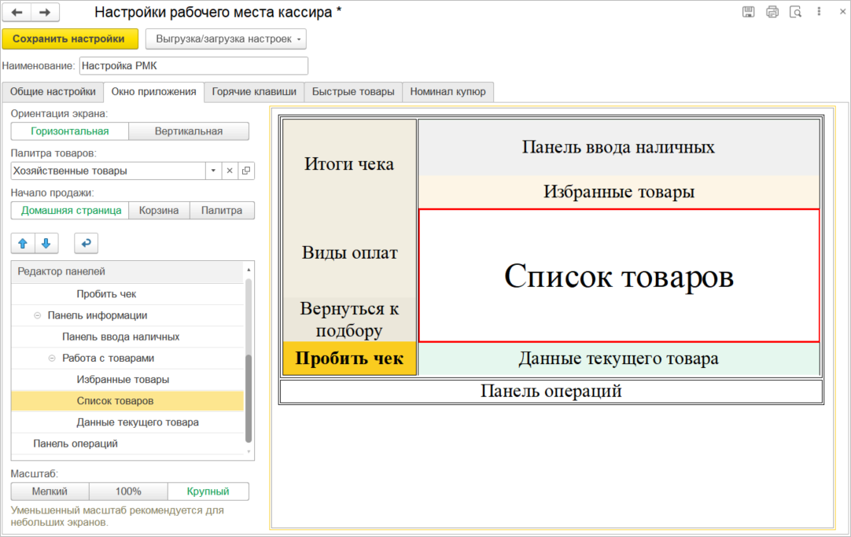Viewport: 851px width, 537px height.
Task: Clear the Палитра товаров field with X
Action: tap(230, 171)
